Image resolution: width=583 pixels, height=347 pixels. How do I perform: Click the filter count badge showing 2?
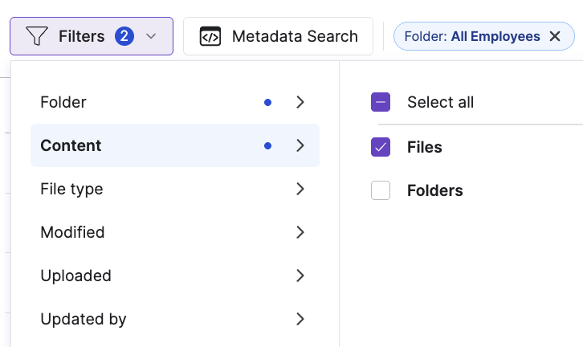click(124, 36)
